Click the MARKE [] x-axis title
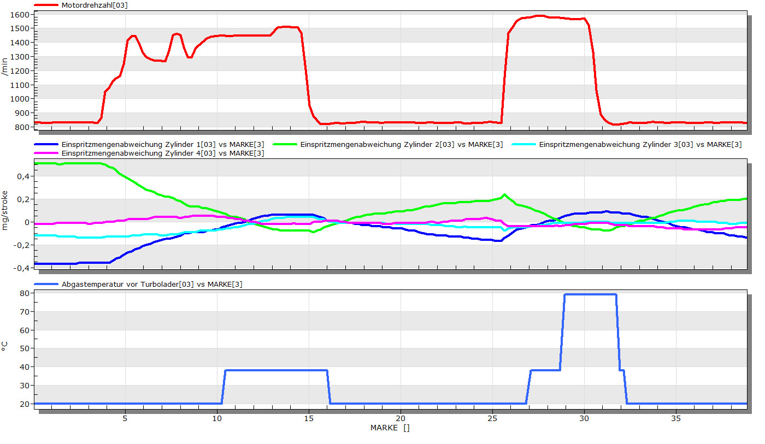 click(x=390, y=428)
